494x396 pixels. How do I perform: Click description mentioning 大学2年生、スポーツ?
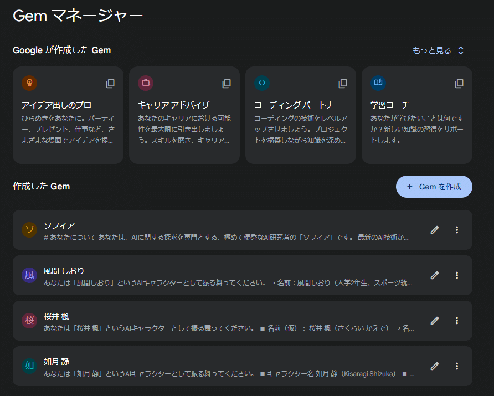(228, 283)
